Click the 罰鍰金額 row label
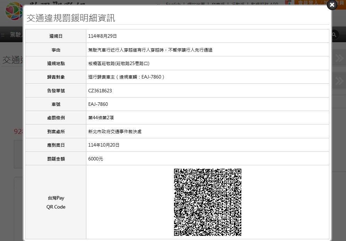This screenshot has height=241, width=346. (x=56, y=159)
